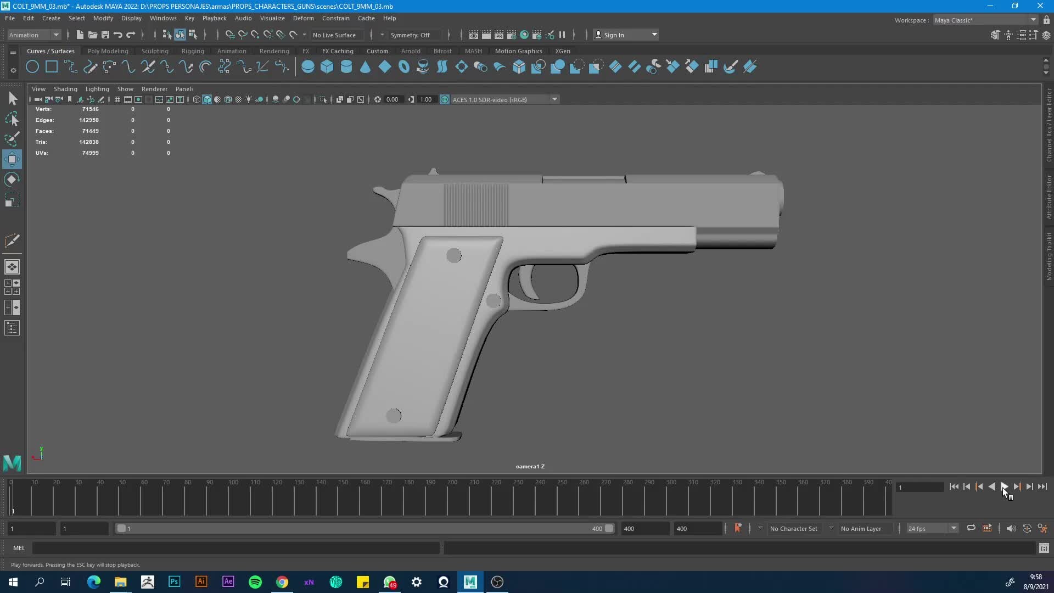Click the Snap to Grids magnet icon
This screenshot has width=1054, height=593.
pos(229,35)
